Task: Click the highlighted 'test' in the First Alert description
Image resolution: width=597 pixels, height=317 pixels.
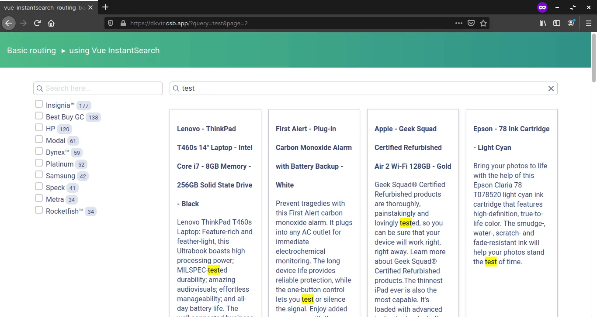Action: (308, 299)
